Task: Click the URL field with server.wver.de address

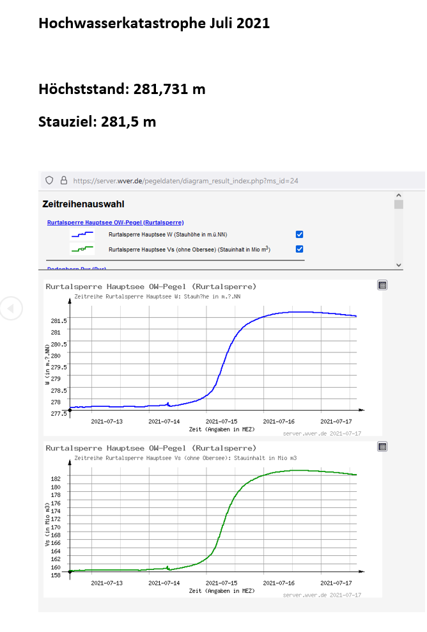Action: [x=186, y=180]
